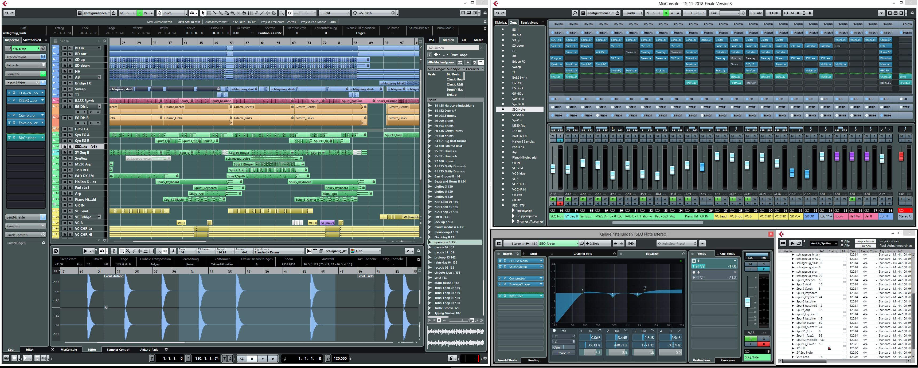The width and height of the screenshot is (918, 368).
Task: Select the 'operation 1 133' loop in media list
Action: click(x=445, y=242)
